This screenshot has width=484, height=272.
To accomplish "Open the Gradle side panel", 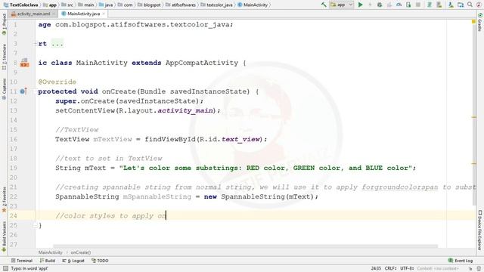I will click(480, 22).
